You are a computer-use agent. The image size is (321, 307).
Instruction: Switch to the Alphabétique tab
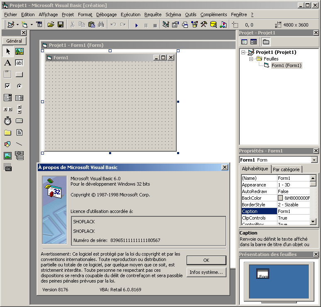tap(255, 169)
